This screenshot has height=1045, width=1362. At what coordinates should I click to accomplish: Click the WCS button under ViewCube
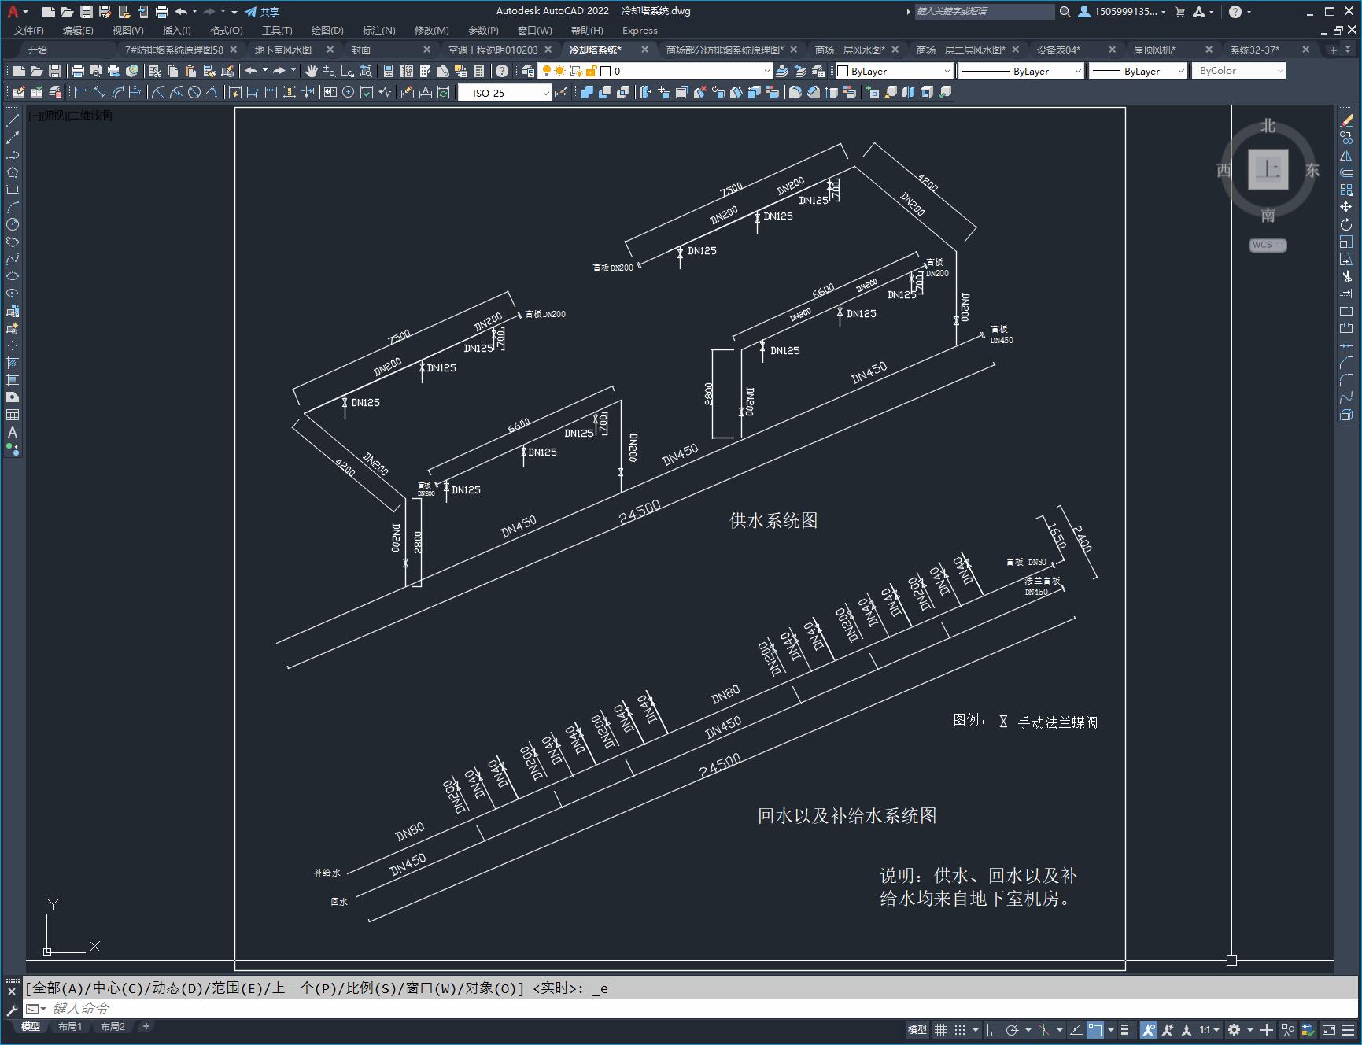[x=1268, y=245]
